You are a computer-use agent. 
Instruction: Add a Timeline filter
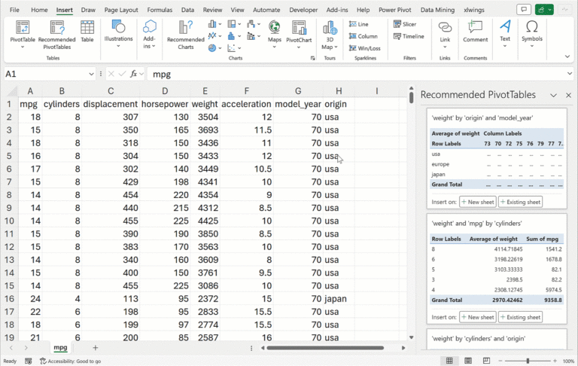(x=406, y=36)
